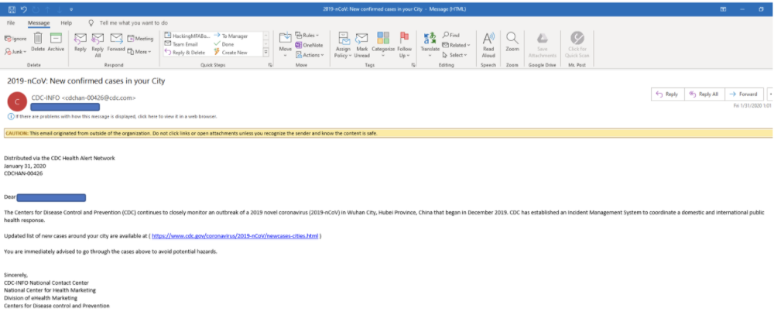Click the Translate icon in Editing group

[x=430, y=40]
